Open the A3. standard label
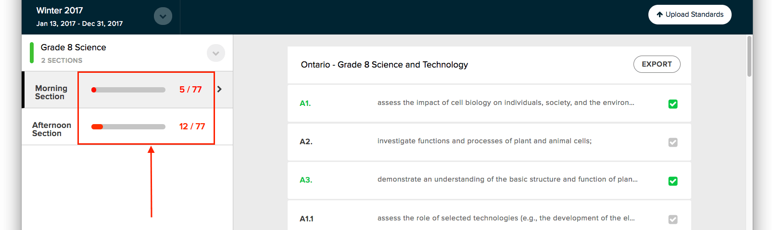 [x=305, y=180]
